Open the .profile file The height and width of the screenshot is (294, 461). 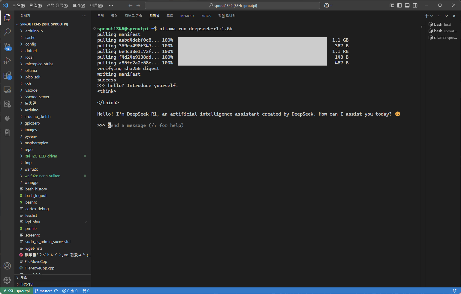pos(53,228)
